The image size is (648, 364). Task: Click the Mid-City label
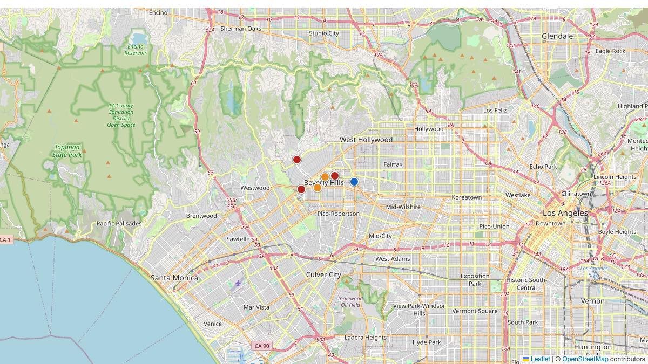pyautogui.click(x=380, y=236)
